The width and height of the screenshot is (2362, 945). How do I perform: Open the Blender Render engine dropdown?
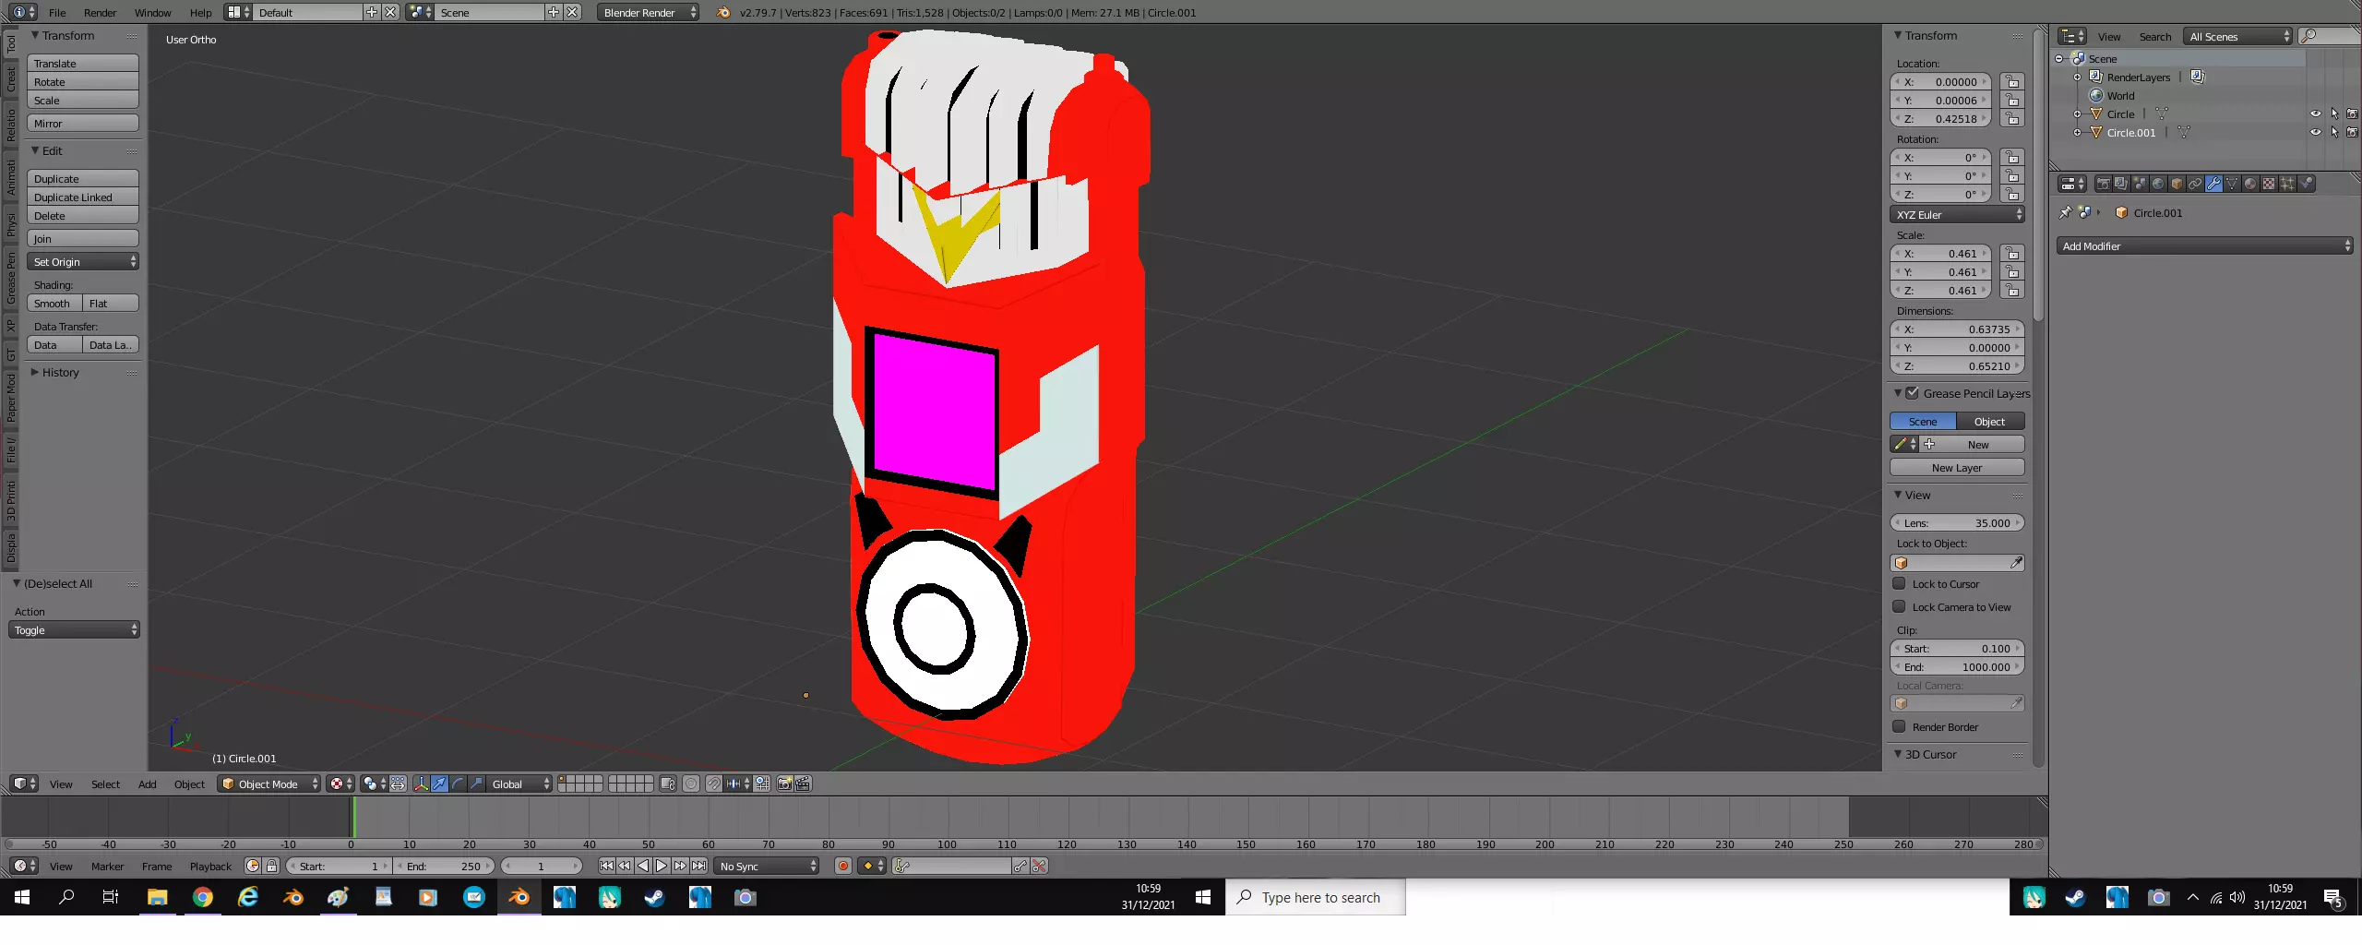(648, 13)
